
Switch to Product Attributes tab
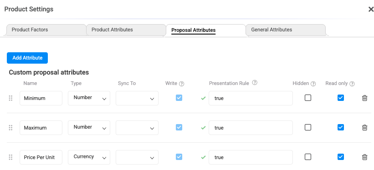coord(126,30)
